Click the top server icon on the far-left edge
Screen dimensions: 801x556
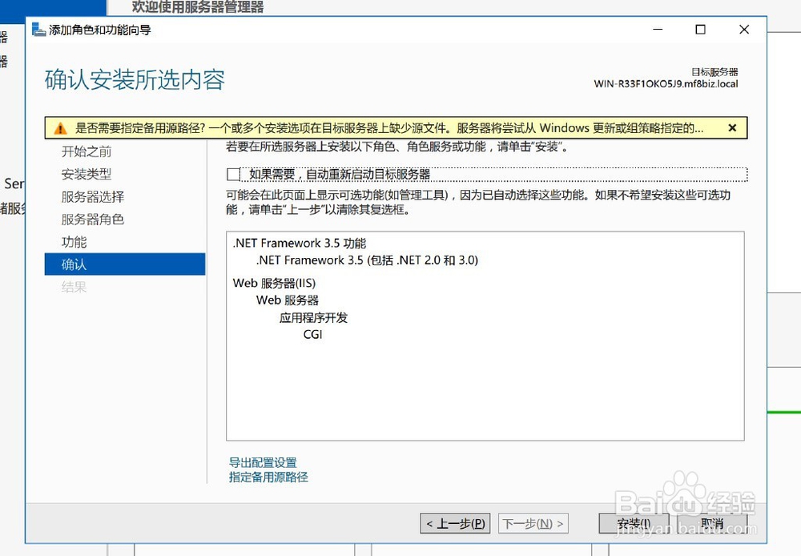[3, 38]
